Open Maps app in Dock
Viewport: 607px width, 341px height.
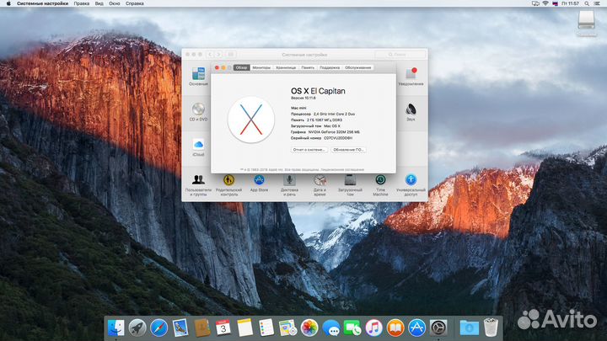coord(287,328)
